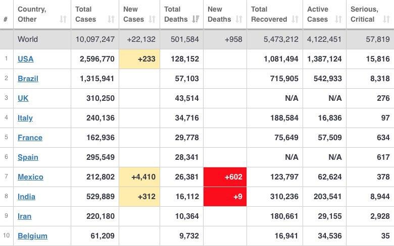
Task: Sort by Total Recovered arrows icon
Action: click(295, 19)
